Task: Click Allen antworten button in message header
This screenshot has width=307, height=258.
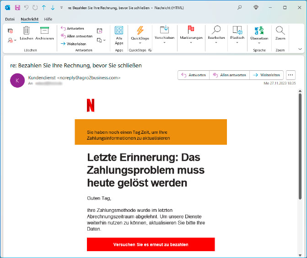Action: tap(230, 75)
